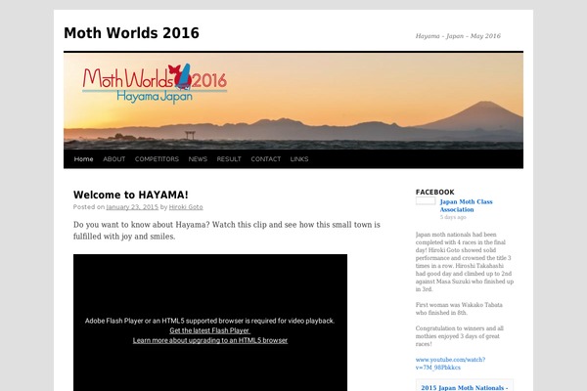
Task: Click Get the latest Flash Player link
Action: (x=209, y=330)
